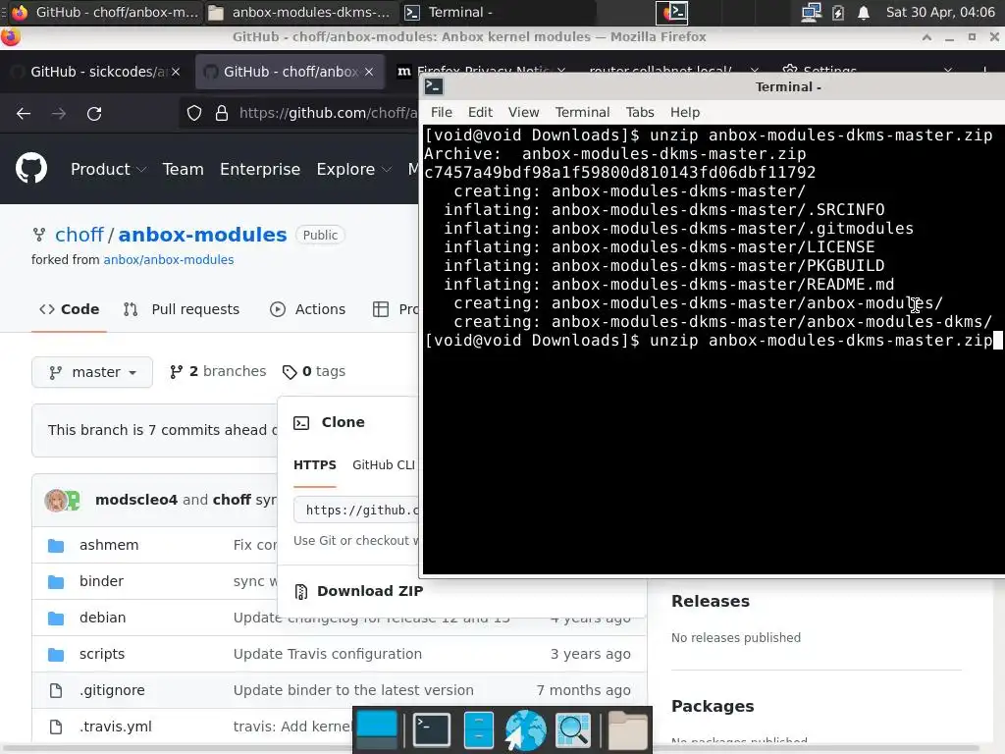The image size is (1005, 754).
Task: Click the terminal icon in top panel
Action: (671, 12)
